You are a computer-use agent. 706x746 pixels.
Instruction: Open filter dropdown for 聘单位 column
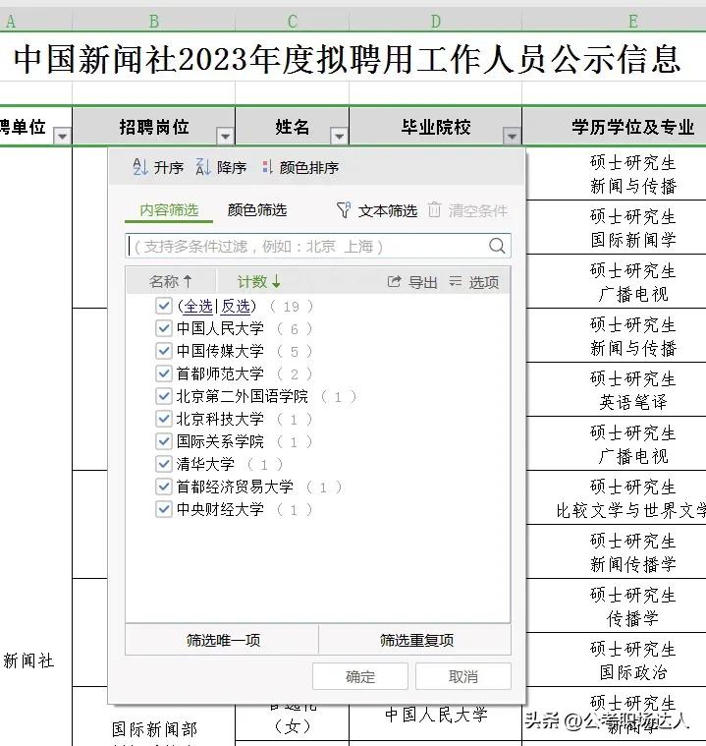coord(62,136)
